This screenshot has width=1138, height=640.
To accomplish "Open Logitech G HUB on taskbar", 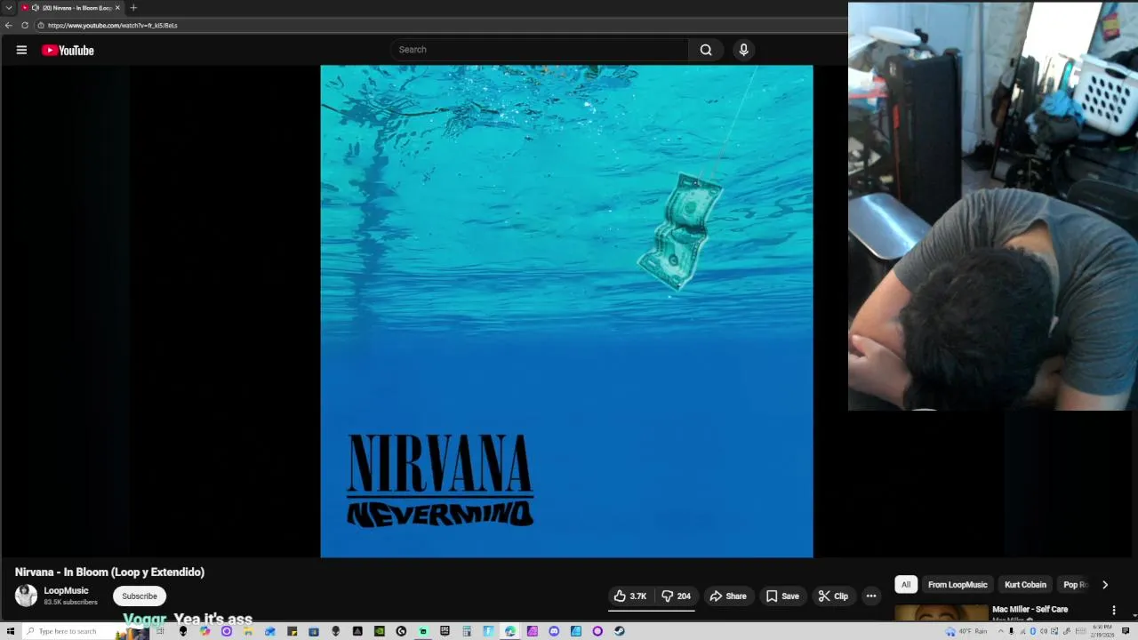I will click(401, 631).
